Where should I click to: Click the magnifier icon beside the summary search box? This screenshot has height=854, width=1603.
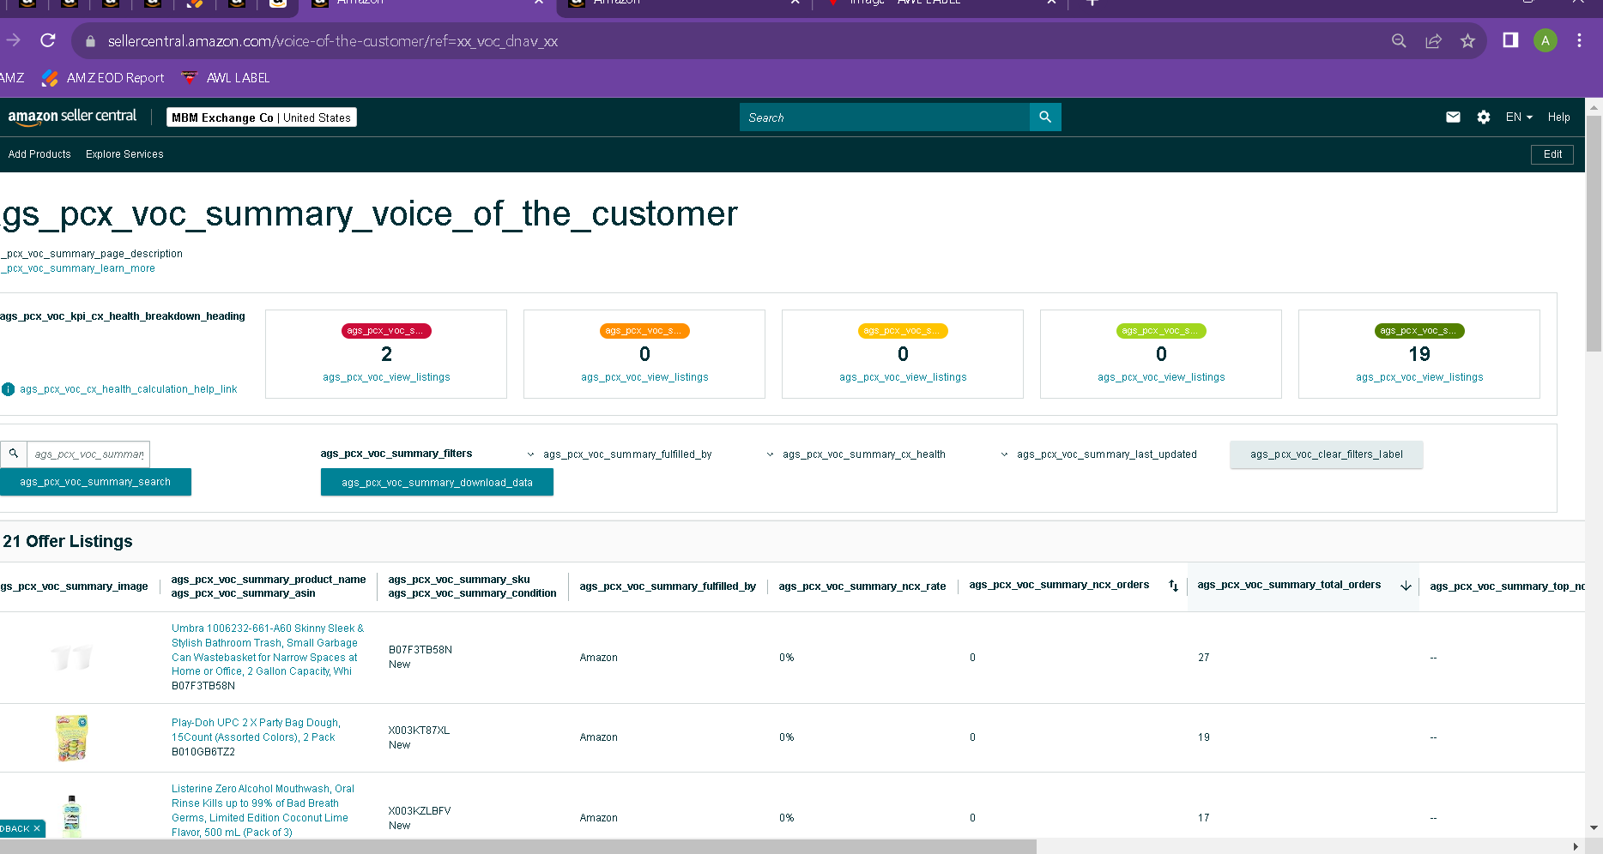(x=14, y=454)
